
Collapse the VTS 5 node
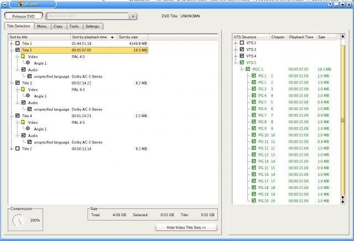click(x=236, y=62)
